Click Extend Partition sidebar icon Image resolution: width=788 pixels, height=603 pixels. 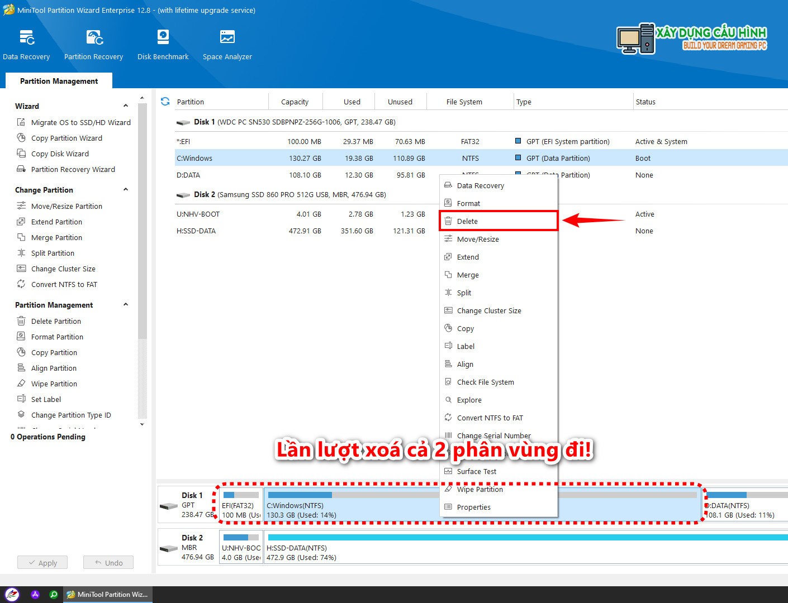click(21, 222)
